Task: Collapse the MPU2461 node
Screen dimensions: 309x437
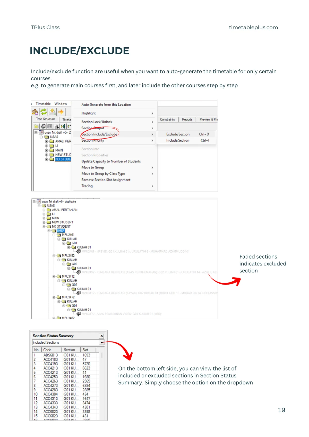Action: [x=54, y=235]
